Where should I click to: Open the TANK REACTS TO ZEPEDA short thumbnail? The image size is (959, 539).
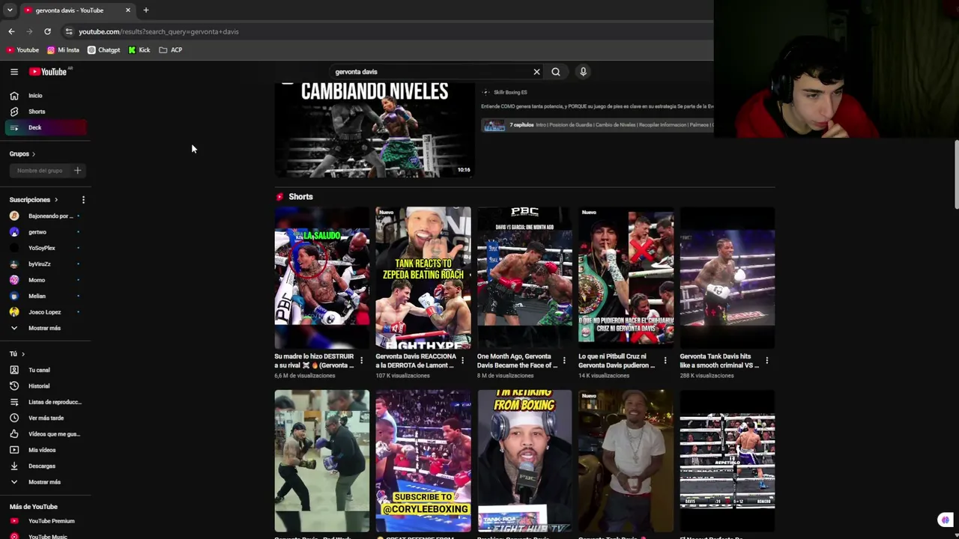click(423, 278)
